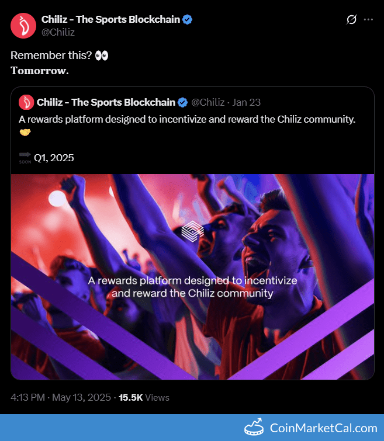Click the stacked-layers logo in the image

(192, 231)
